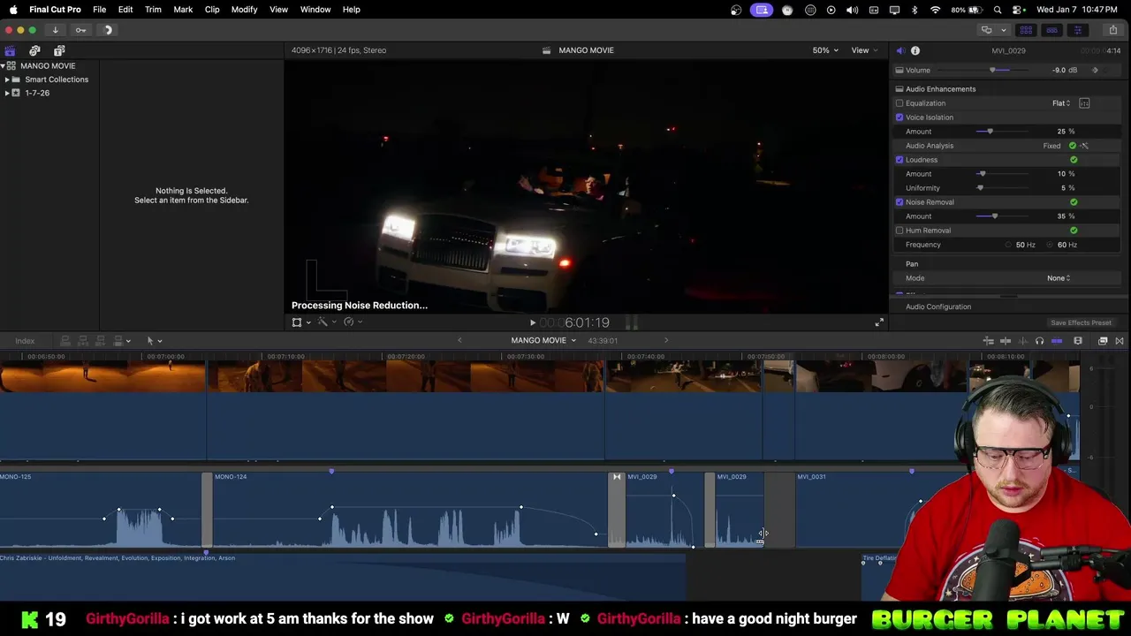Viewport: 1131px width, 636px height.
Task: Turn off the Noise Removal checkbox
Action: [x=899, y=202]
